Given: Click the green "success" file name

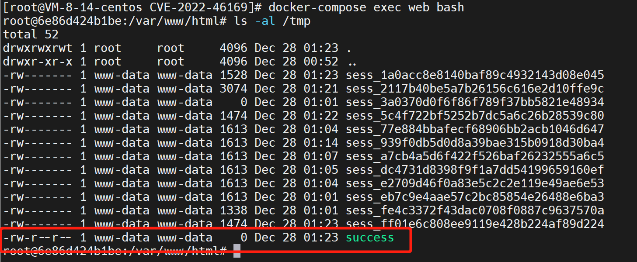Looking at the screenshot, I should pyautogui.click(x=370, y=238).
